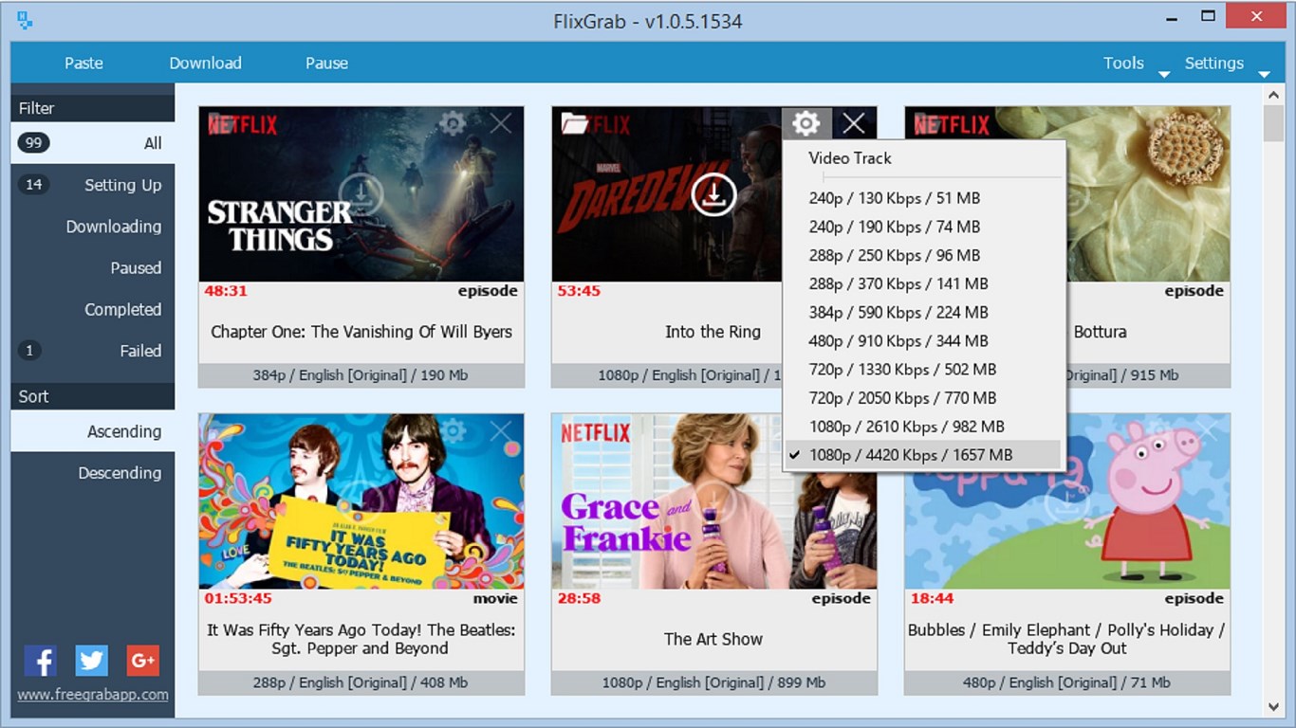Remove the Daredevil card with X icon
Image resolution: width=1296 pixels, height=728 pixels.
[x=854, y=123]
